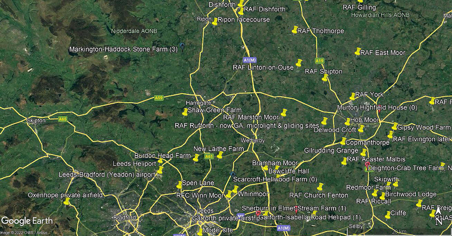Screen dimensions: 452x236
Task: Click the RAF Church Fenton pushpin
Action: [x=320, y=188]
